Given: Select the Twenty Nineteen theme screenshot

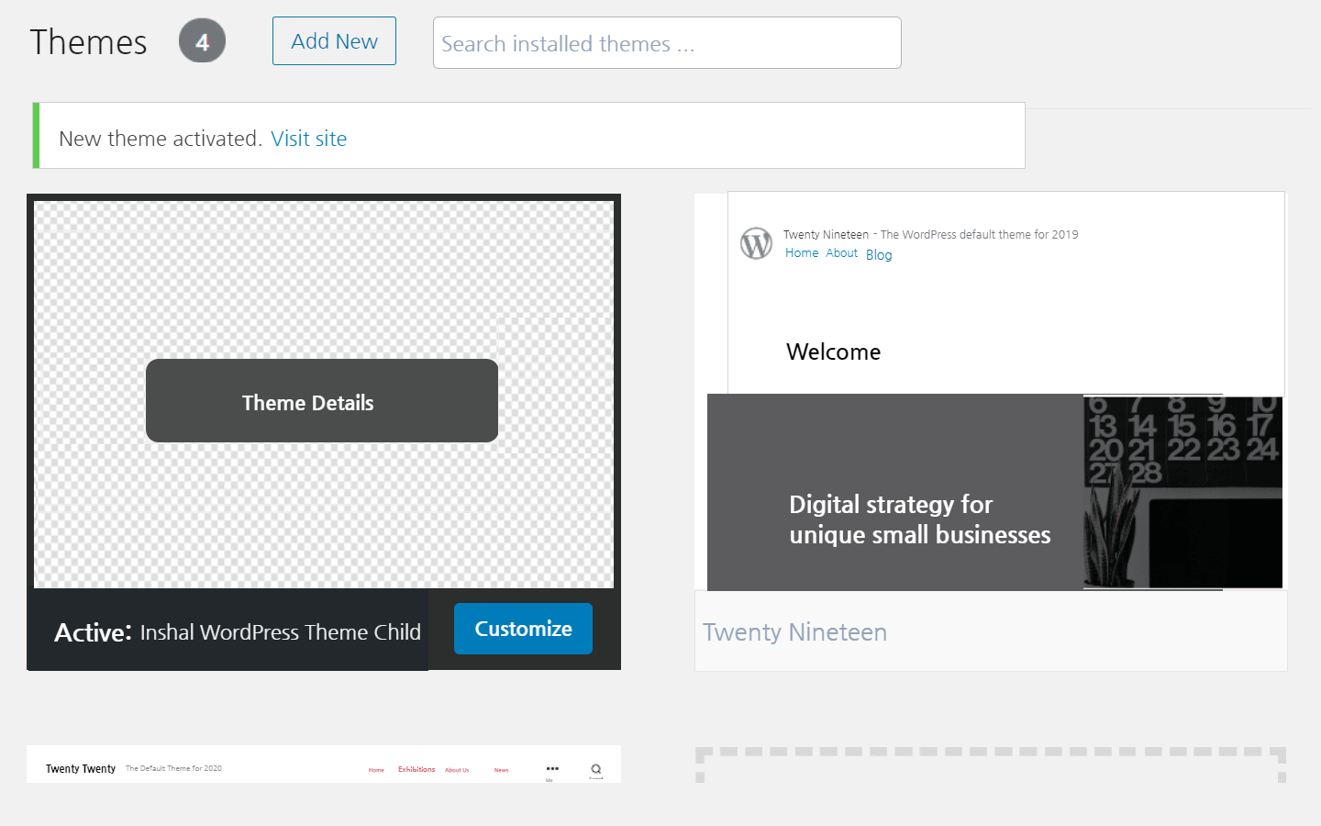Looking at the screenshot, I should [x=991, y=391].
